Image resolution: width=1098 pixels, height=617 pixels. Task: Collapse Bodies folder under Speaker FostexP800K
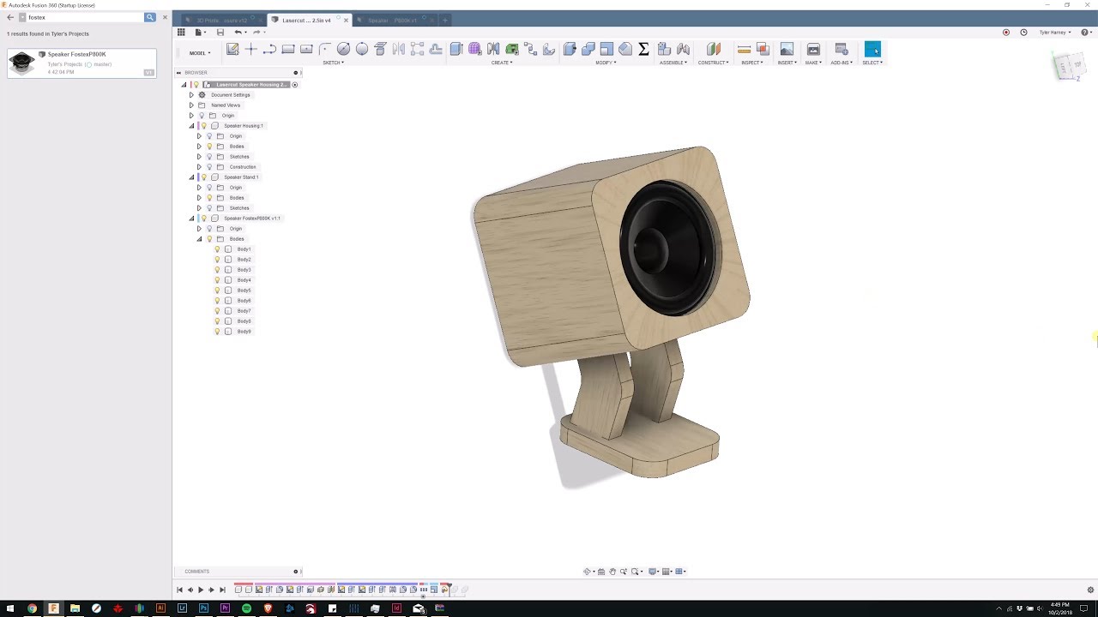[199, 239]
